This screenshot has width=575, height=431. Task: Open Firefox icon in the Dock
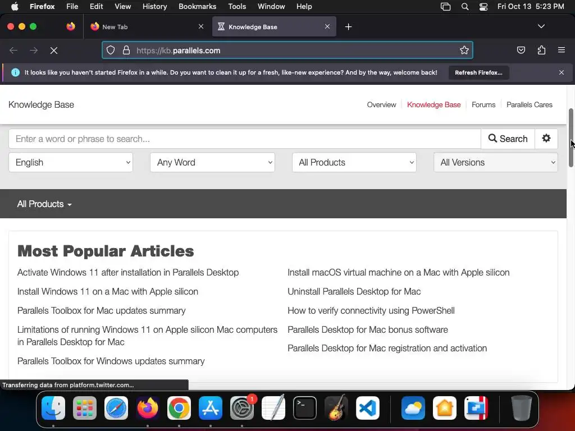[148, 408]
